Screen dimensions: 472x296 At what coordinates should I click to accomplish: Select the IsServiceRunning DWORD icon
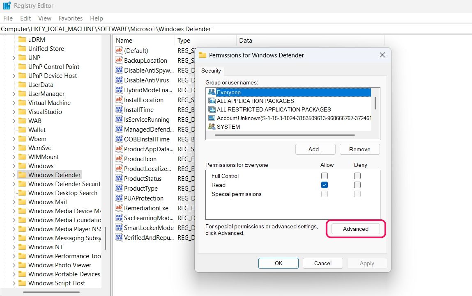coord(119,120)
